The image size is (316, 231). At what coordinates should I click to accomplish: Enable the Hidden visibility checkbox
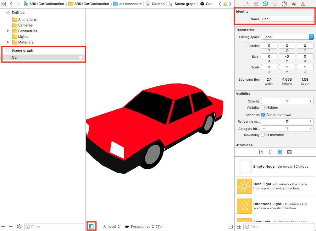pyautogui.click(x=263, y=107)
